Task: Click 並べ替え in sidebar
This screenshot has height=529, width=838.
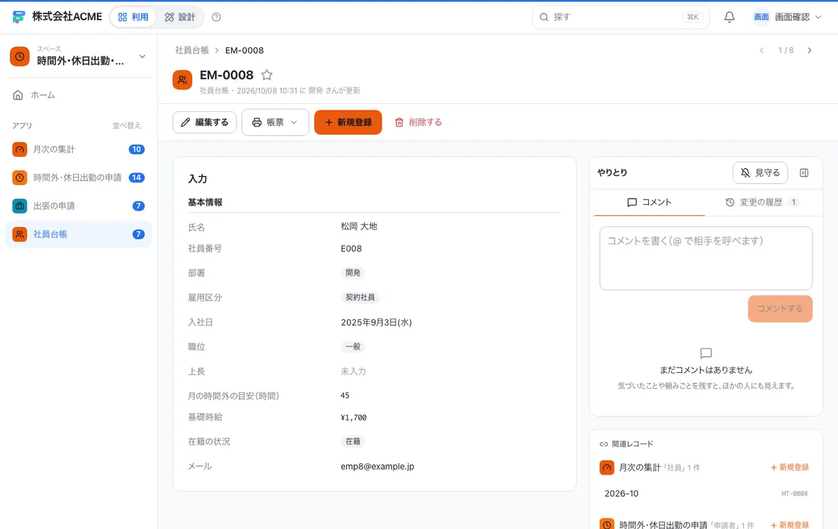Action: coord(126,126)
